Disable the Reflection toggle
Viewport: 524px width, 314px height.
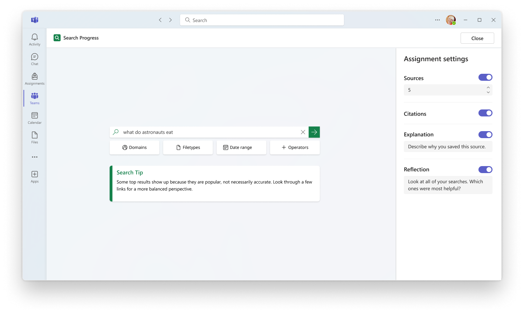click(485, 169)
